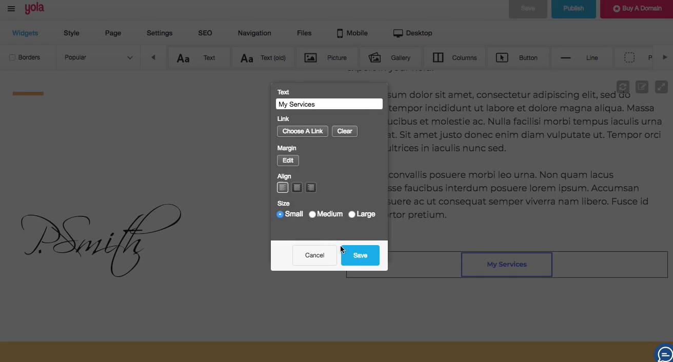This screenshot has height=362, width=673.
Task: Align button text right
Action: [x=311, y=188]
